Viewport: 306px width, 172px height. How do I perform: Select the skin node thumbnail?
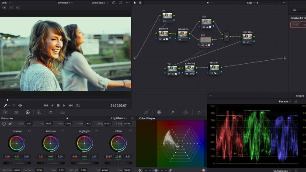pyautogui.click(x=205, y=40)
